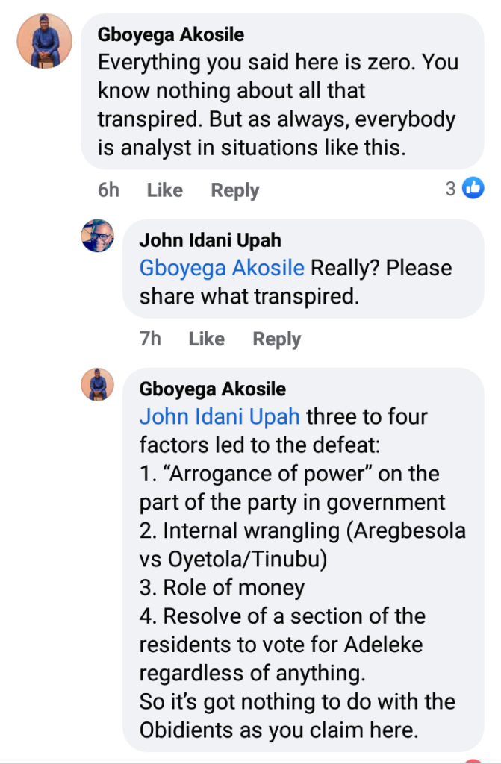Click blue Gboyega Akosile mention in John's reply
The height and width of the screenshot is (764, 501).
click(x=222, y=268)
